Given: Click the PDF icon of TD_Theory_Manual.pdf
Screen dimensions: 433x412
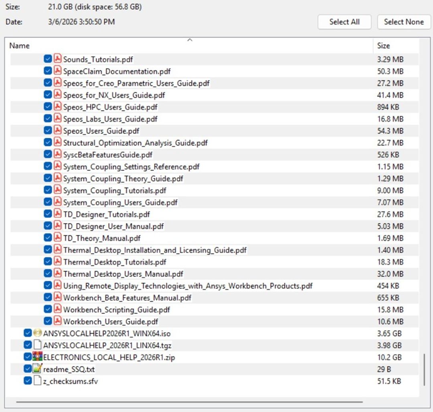Looking at the screenshot, I should (x=57, y=237).
